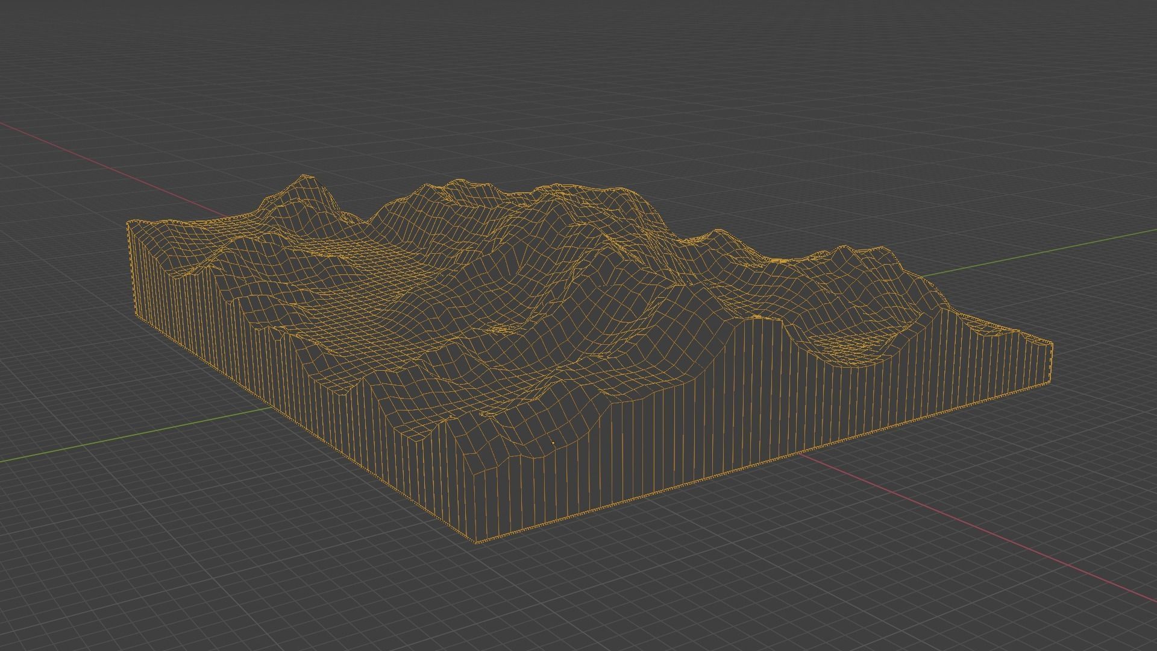Click the terrain object's orange origin point
The height and width of the screenshot is (651, 1157).
(553, 443)
